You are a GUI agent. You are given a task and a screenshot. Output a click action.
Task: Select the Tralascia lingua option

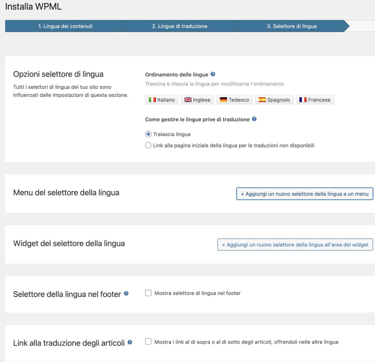pos(148,134)
